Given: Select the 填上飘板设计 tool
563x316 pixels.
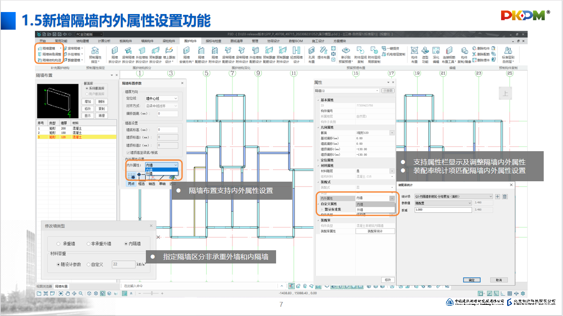Looking at the screenshot, I should click(169, 51).
